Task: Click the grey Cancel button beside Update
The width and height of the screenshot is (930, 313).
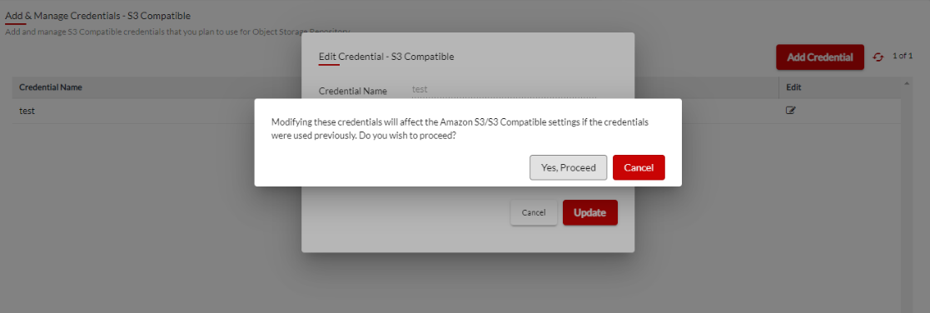Action: point(534,212)
